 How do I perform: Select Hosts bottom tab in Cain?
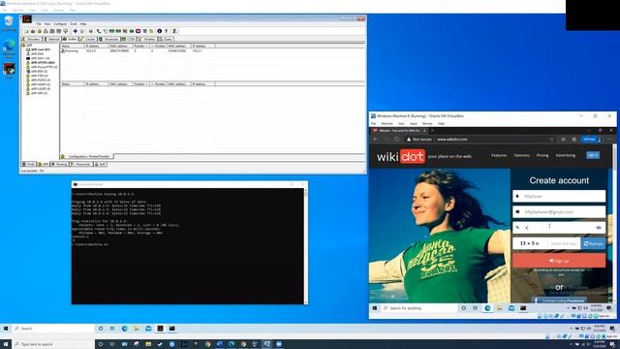pyautogui.click(x=28, y=164)
